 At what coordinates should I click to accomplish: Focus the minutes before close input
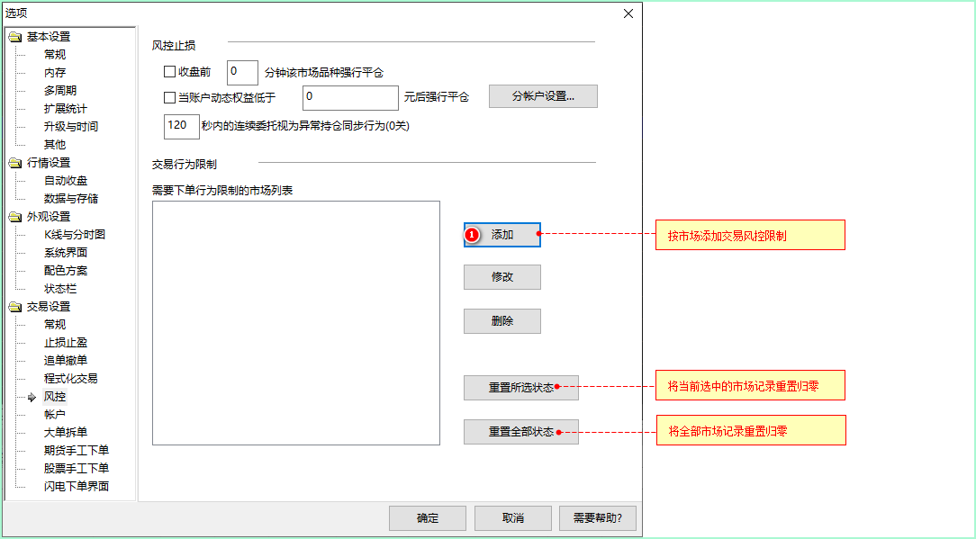coord(243,72)
